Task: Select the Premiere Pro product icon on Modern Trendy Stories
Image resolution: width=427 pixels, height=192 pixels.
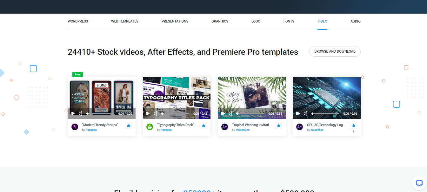Action: pos(75,126)
